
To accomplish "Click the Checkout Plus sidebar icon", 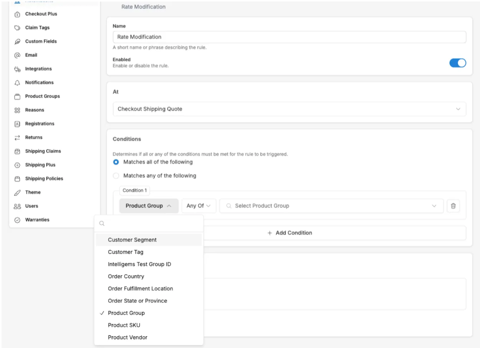I will click(x=17, y=14).
